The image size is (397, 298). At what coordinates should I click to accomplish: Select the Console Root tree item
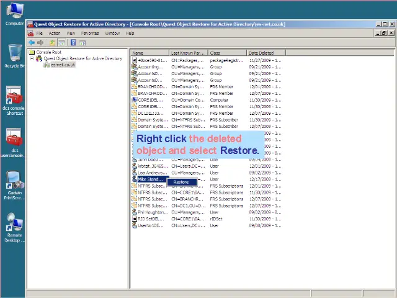pos(48,52)
